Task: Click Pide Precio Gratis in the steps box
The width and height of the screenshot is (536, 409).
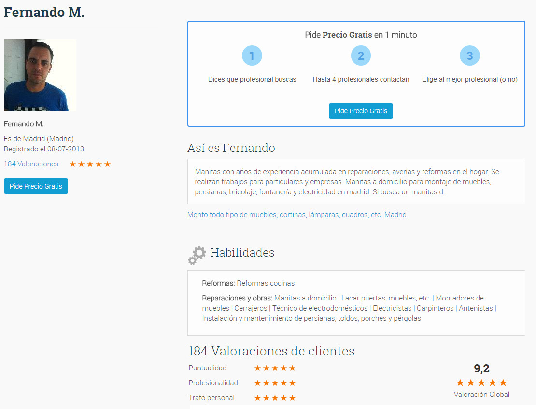Action: 361,111
